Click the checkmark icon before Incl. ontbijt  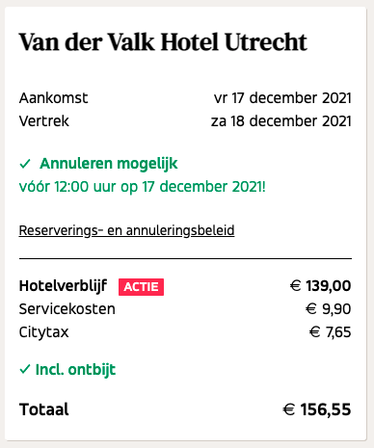point(25,370)
